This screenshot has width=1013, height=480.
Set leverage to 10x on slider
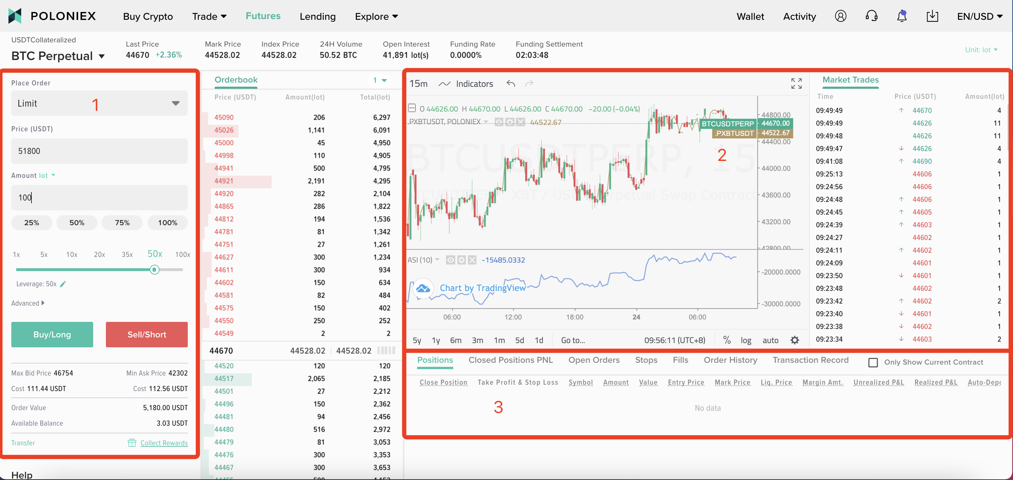[72, 254]
